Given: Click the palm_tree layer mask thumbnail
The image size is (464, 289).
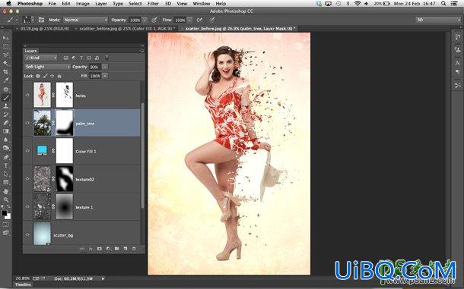Looking at the screenshot, I should pos(65,123).
